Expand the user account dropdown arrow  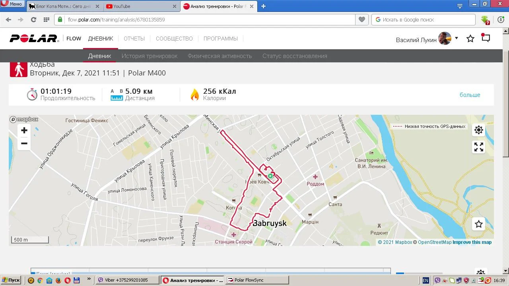click(457, 38)
